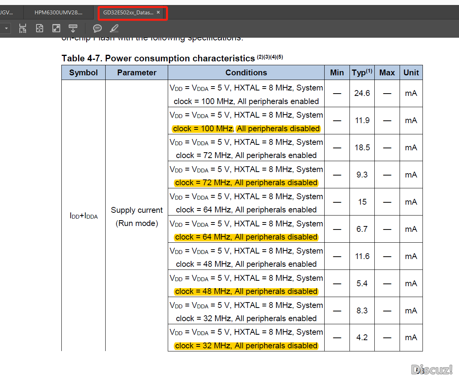Close the GD32E502xx_Datas... tab

158,12
